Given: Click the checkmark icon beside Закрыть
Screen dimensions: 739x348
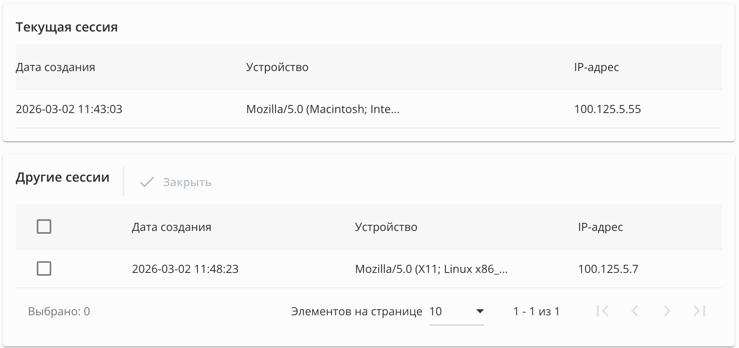Looking at the screenshot, I should click(x=147, y=182).
